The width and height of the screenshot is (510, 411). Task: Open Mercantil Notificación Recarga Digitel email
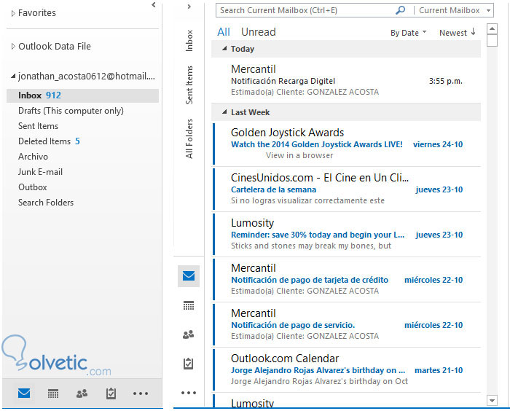click(346, 80)
